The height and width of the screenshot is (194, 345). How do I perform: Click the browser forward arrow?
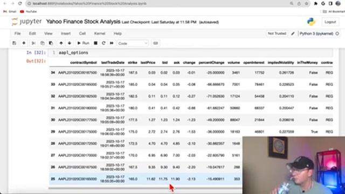tap(12, 4)
